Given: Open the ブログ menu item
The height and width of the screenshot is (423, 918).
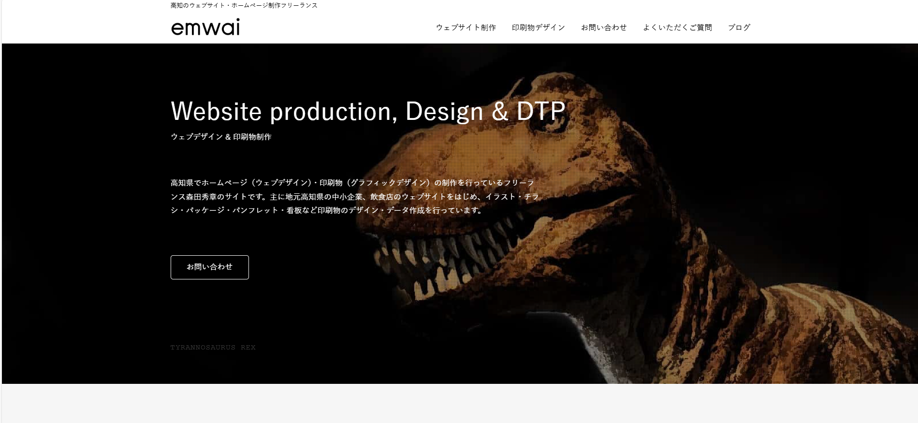Looking at the screenshot, I should tap(739, 28).
